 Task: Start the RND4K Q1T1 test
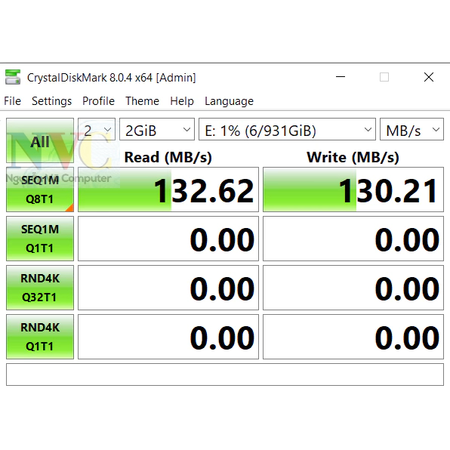click(x=40, y=337)
